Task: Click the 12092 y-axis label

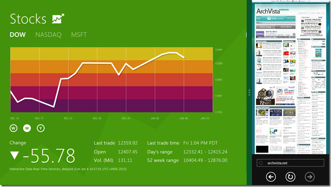Action: coord(219,80)
